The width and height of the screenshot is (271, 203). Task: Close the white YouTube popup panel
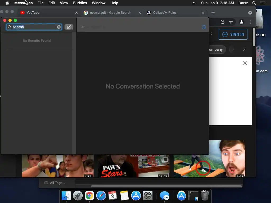(245, 63)
